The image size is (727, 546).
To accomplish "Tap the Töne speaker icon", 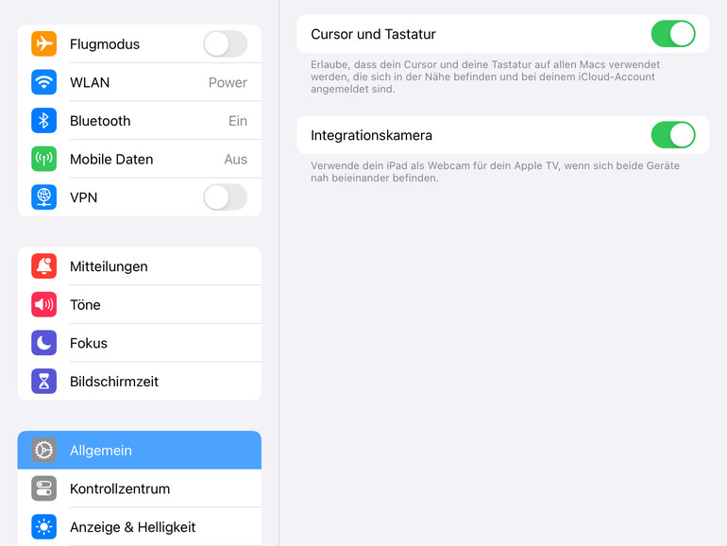I will pyautogui.click(x=44, y=304).
